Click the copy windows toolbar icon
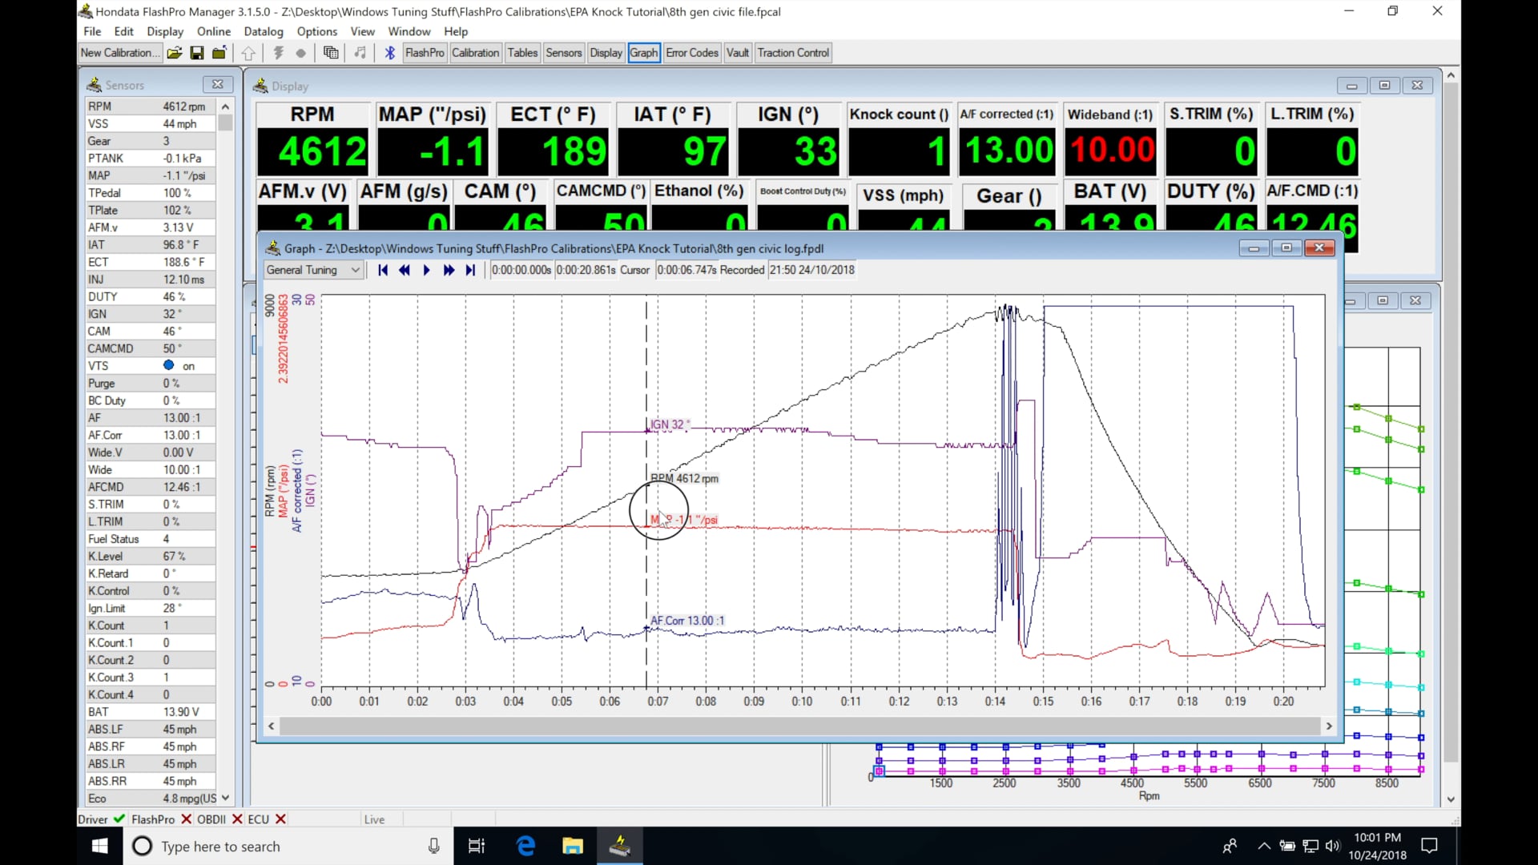 [331, 53]
